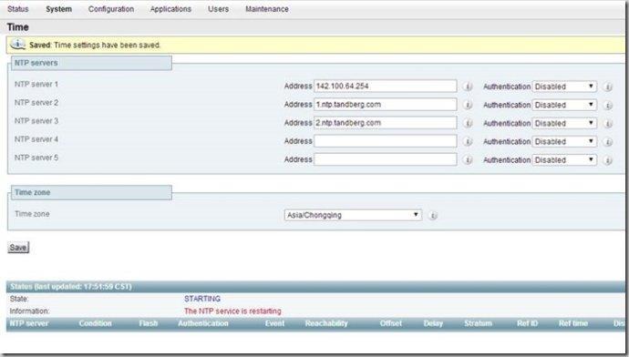The height and width of the screenshot is (357, 629).
Task: Click info icon beside NTP server 4 address
Action: (468, 141)
